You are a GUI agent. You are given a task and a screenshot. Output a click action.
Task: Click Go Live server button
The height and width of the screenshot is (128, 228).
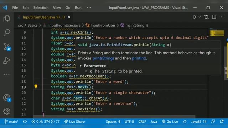[170, 122]
